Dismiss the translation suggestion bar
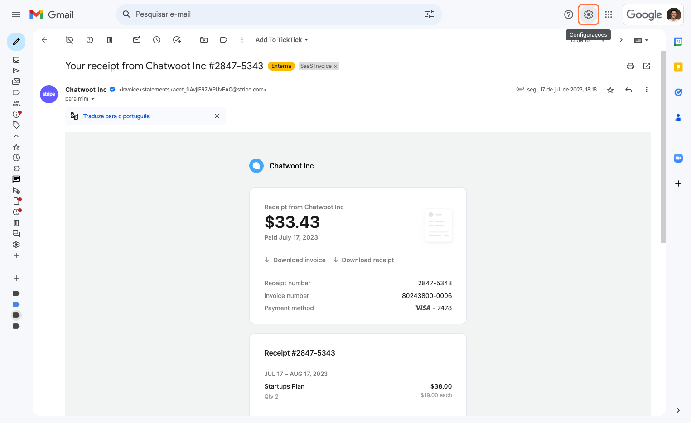 click(217, 116)
